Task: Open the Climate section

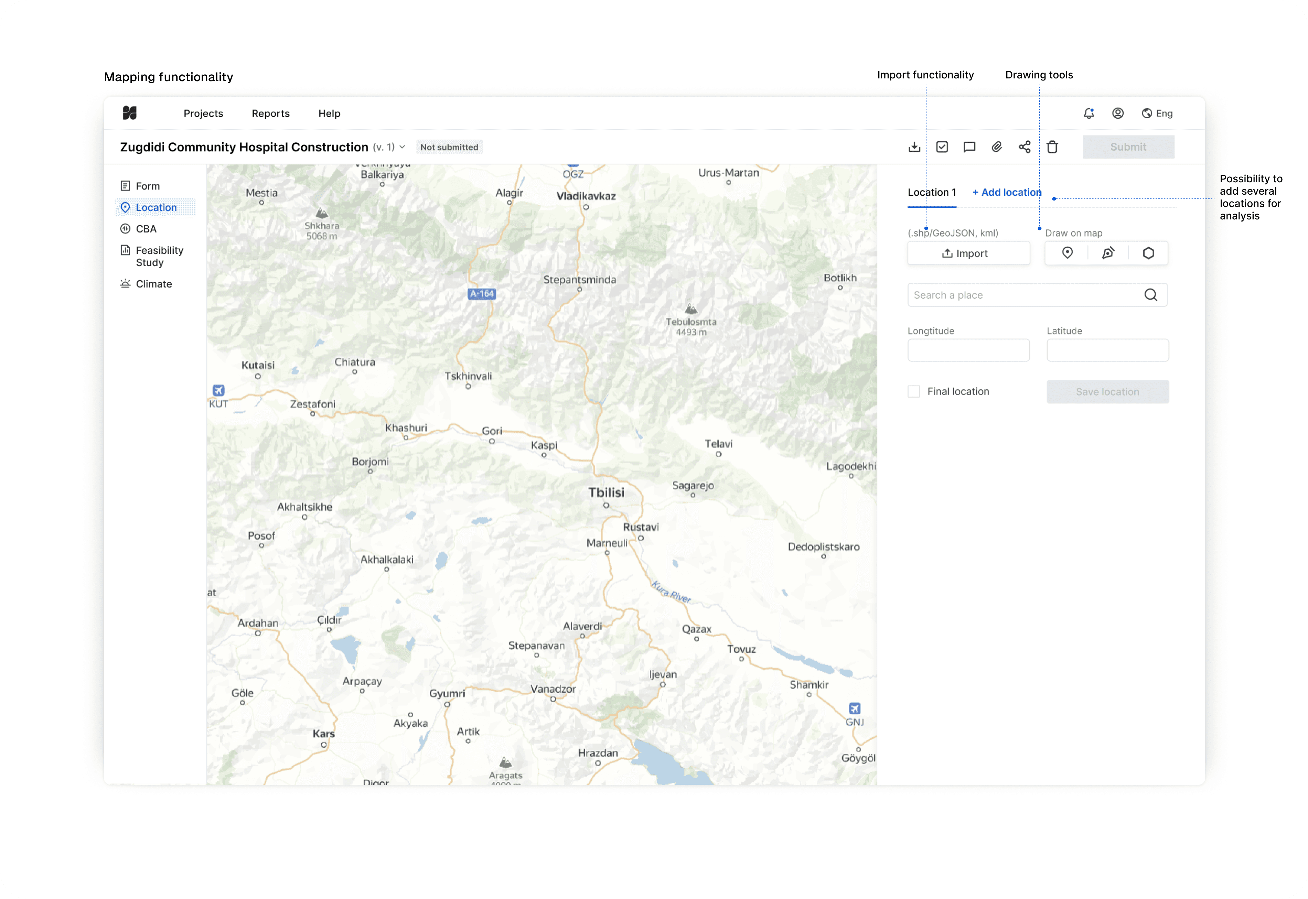Action: tap(154, 284)
